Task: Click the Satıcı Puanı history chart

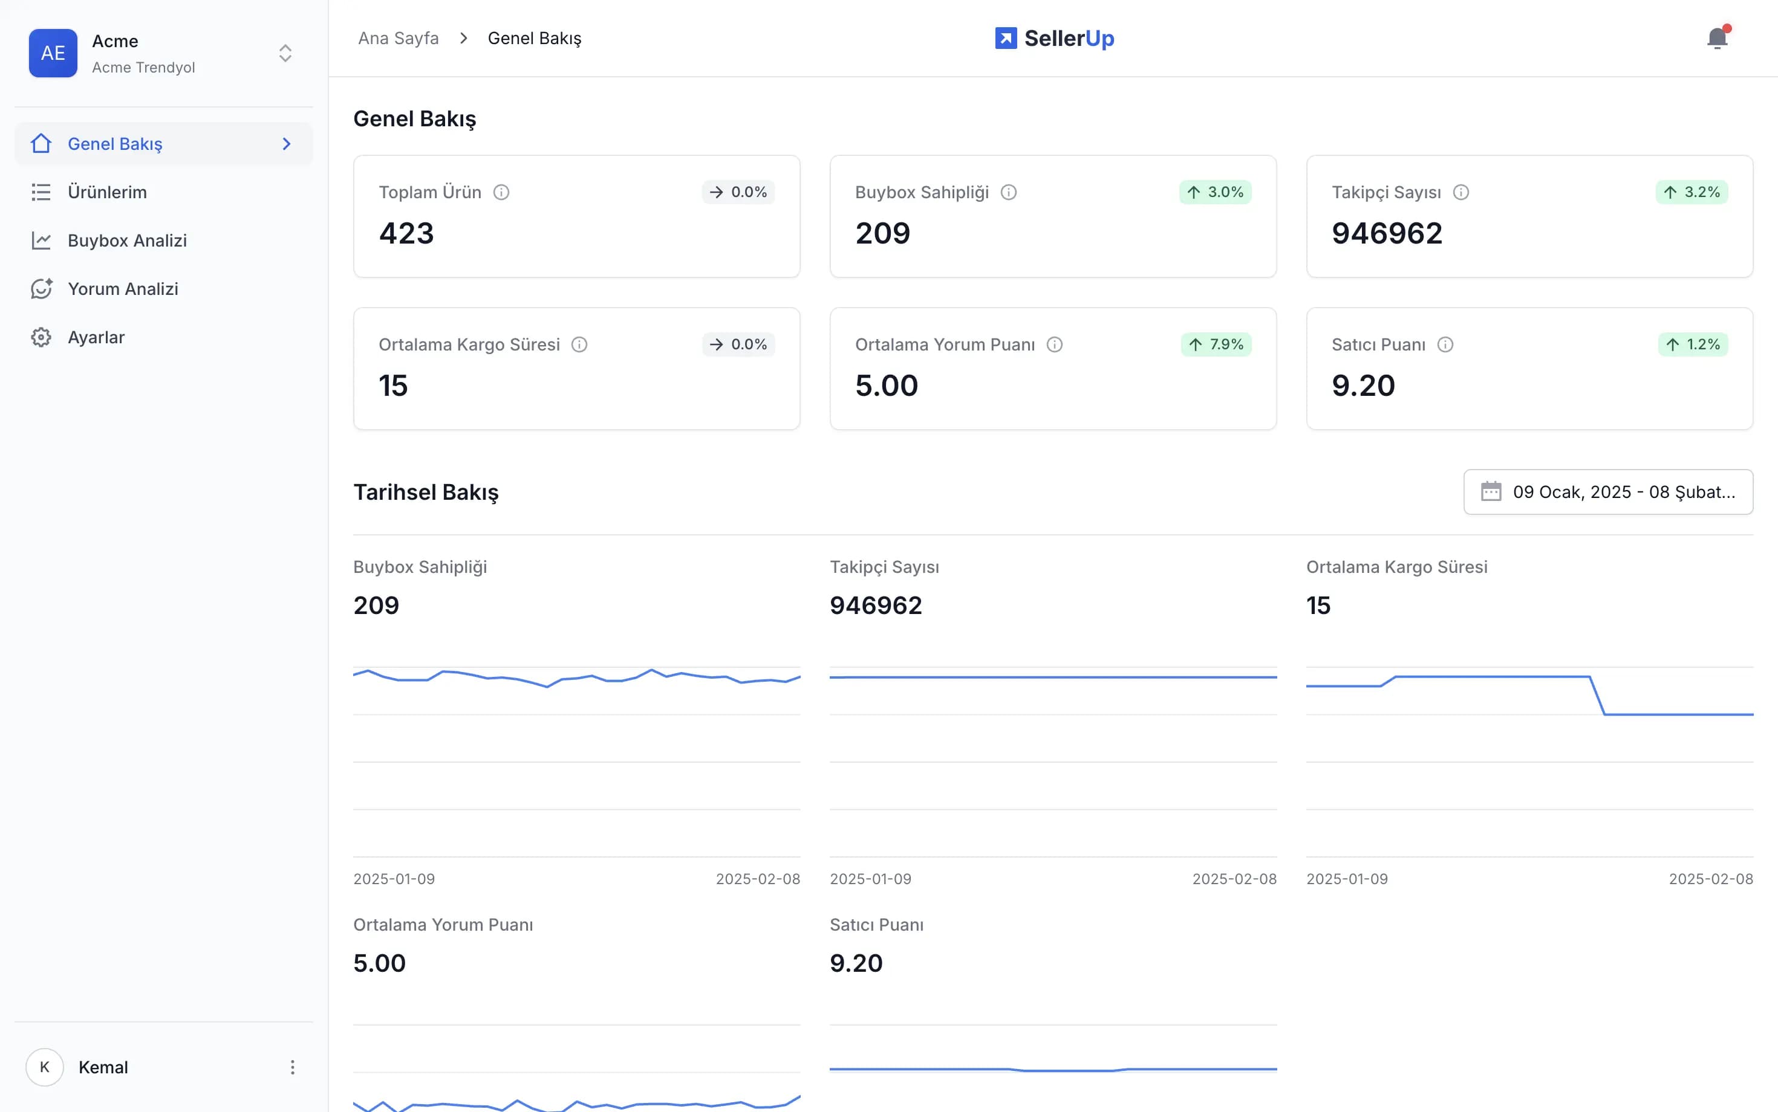Action: click(x=1053, y=1068)
